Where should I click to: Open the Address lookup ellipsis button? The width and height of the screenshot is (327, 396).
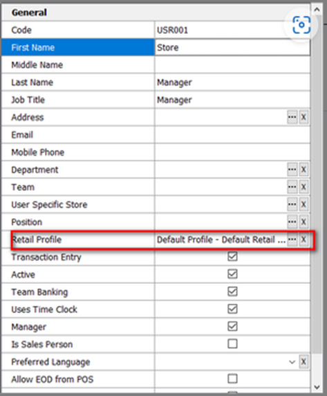point(292,117)
